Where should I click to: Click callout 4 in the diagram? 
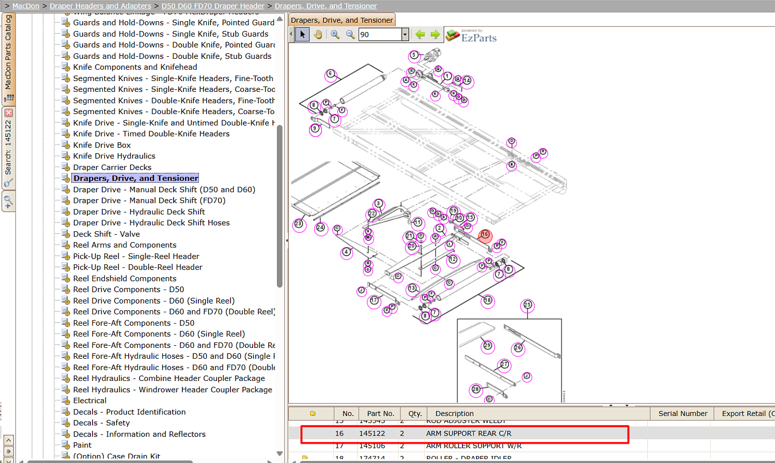[347, 252]
